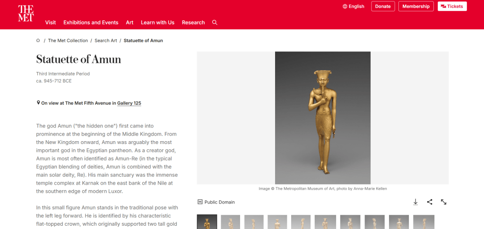Open the English language selector
The width and height of the screenshot is (484, 229).
coord(353,6)
